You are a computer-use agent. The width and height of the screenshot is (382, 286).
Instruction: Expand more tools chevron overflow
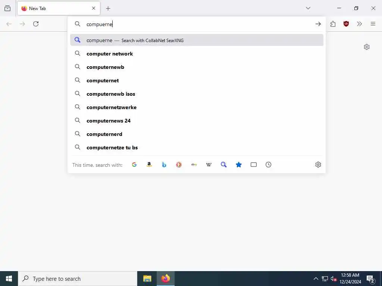359,24
